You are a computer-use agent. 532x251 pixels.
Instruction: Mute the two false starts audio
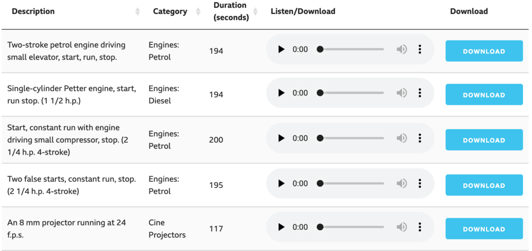(402, 183)
